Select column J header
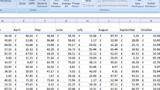This screenshot has width=160, height=90. 130,21
